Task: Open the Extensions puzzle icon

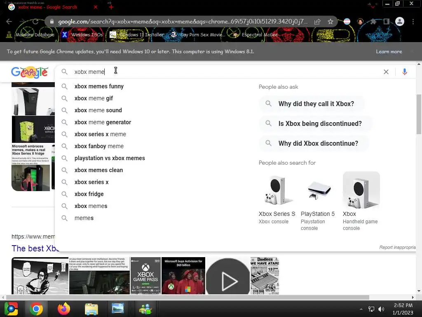Action: point(373,21)
